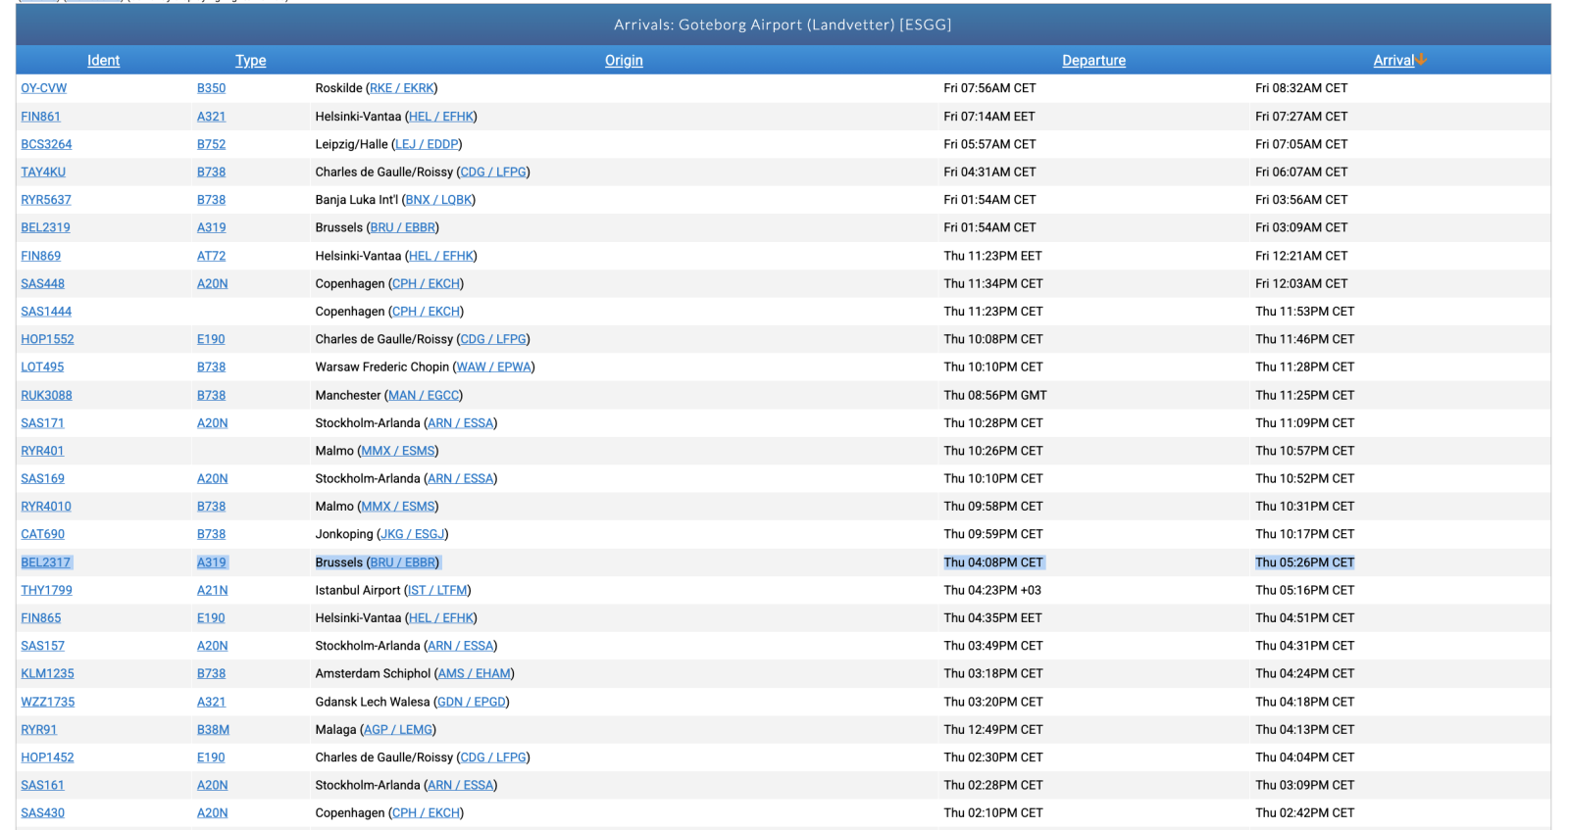The image size is (1569, 830).
Task: View the THY1799 flight from Istanbul
Action: 46,591
